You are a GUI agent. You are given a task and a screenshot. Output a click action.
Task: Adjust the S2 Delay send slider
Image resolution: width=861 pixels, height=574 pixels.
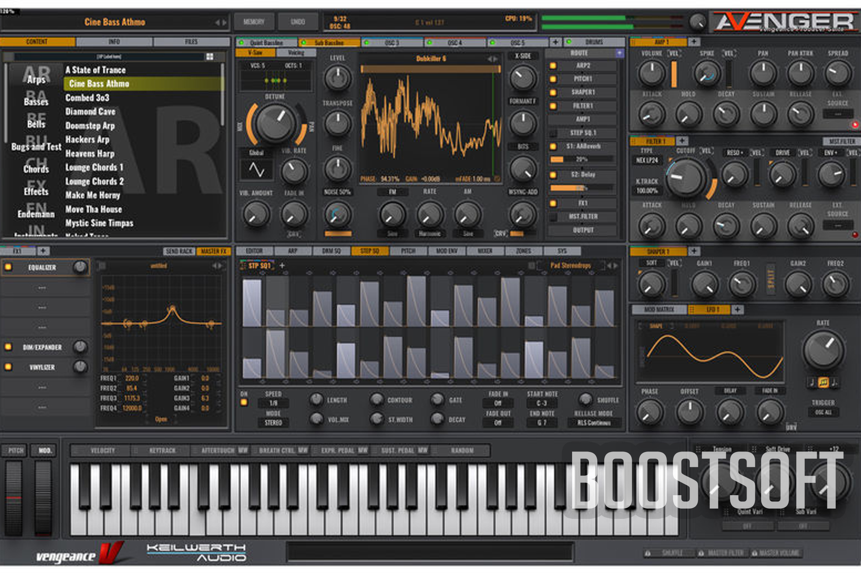tap(582, 188)
